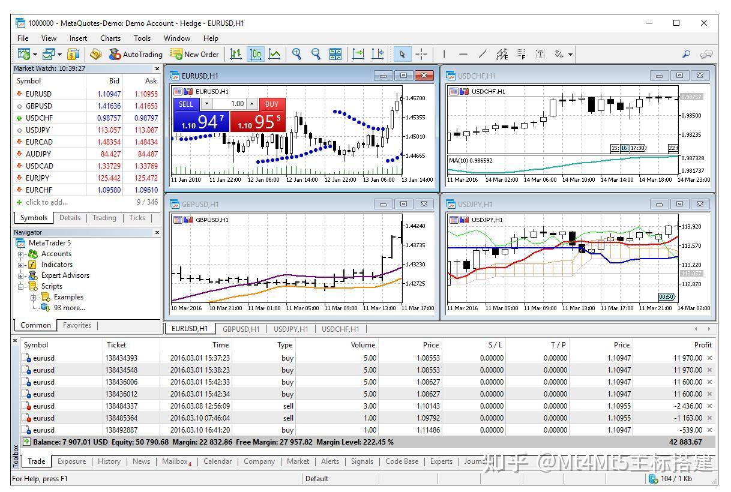
Task: Select the vertical line tool
Action: tap(444, 54)
